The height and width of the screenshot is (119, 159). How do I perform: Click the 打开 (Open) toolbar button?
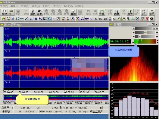[11, 12]
